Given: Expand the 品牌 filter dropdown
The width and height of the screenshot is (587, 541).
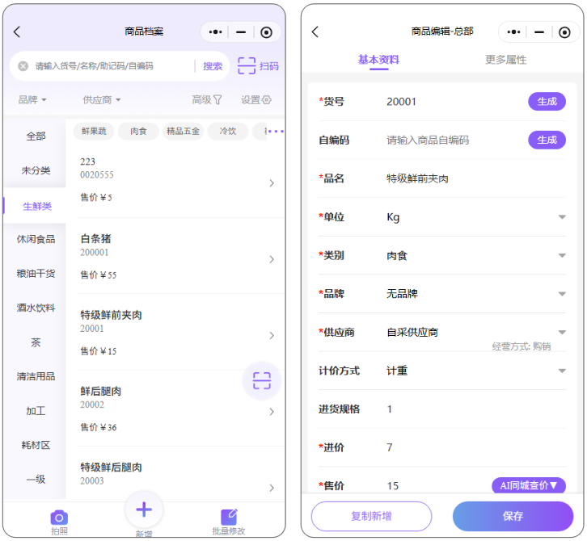Looking at the screenshot, I should (32, 100).
